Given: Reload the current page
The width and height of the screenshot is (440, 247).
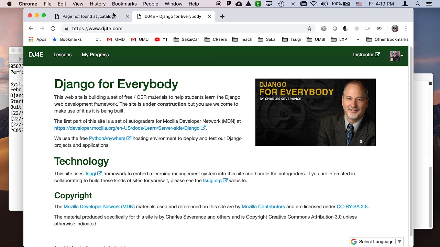Looking at the screenshot, I should pos(53,28).
